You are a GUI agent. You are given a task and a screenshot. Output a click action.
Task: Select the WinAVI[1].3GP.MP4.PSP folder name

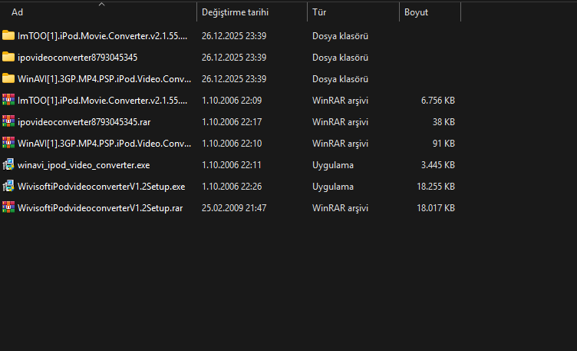pyautogui.click(x=104, y=79)
